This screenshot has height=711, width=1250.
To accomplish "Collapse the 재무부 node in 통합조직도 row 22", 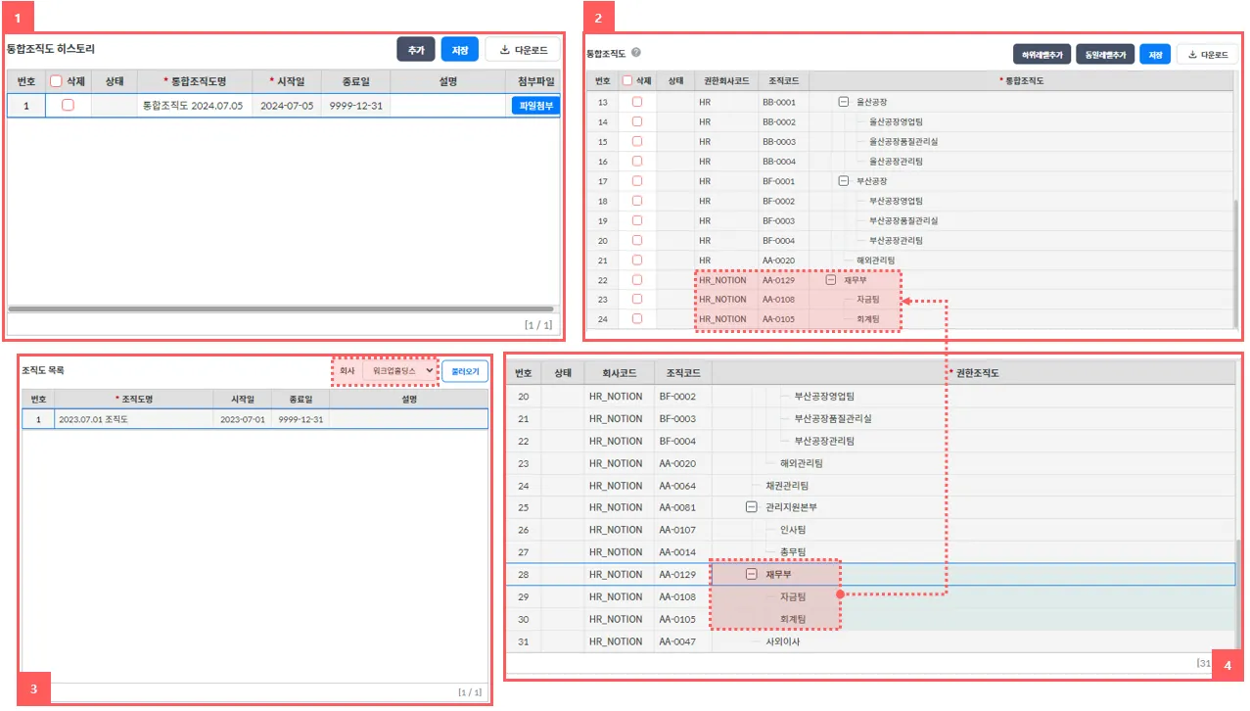I will [x=831, y=279].
